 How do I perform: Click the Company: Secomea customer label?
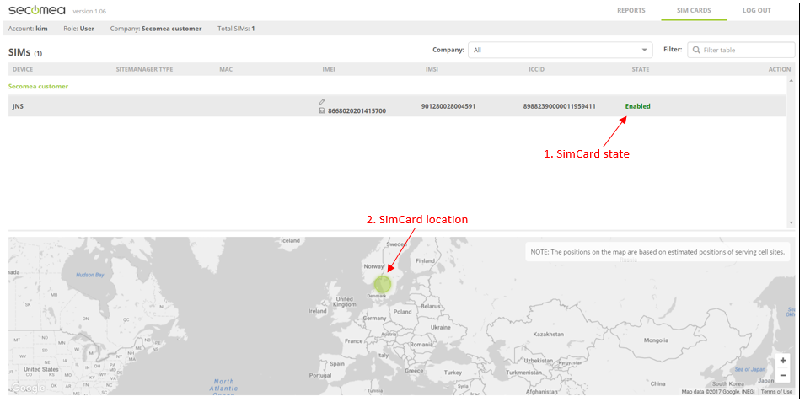[x=156, y=29]
